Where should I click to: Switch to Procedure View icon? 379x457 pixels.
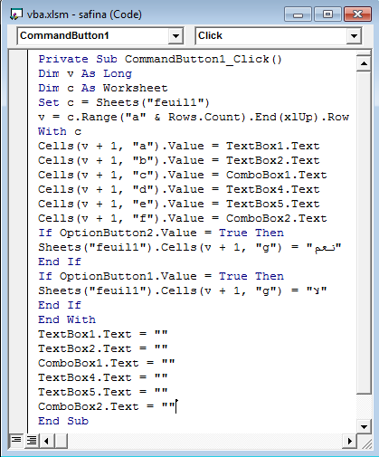(x=16, y=441)
